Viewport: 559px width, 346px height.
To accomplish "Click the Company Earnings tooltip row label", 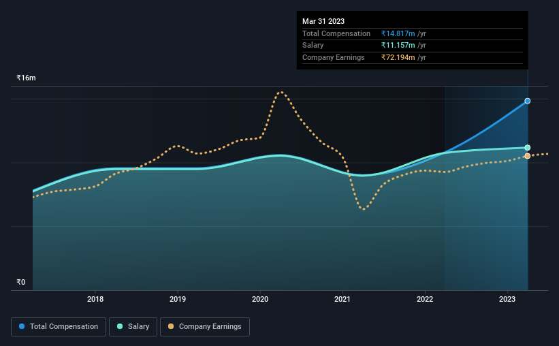I will 334,57.
